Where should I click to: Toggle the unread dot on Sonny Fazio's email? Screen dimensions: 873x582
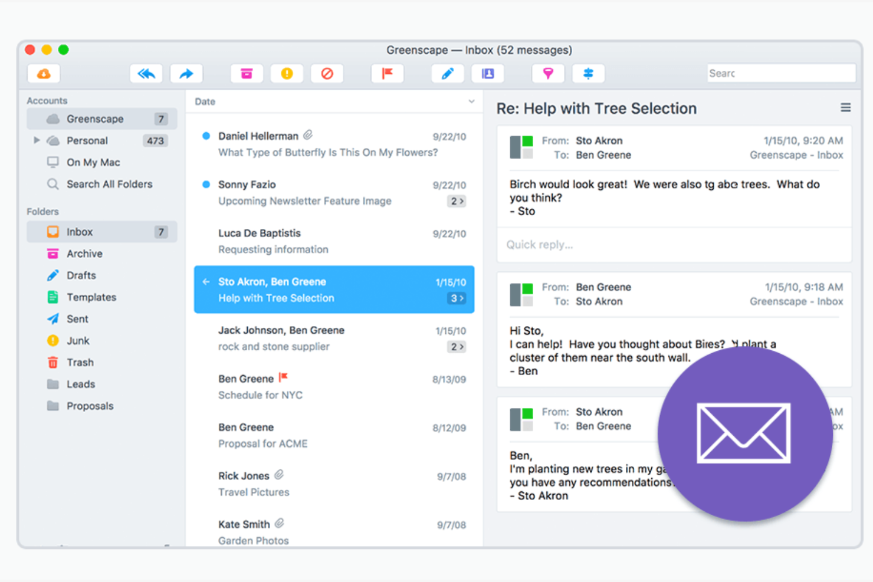pyautogui.click(x=206, y=185)
